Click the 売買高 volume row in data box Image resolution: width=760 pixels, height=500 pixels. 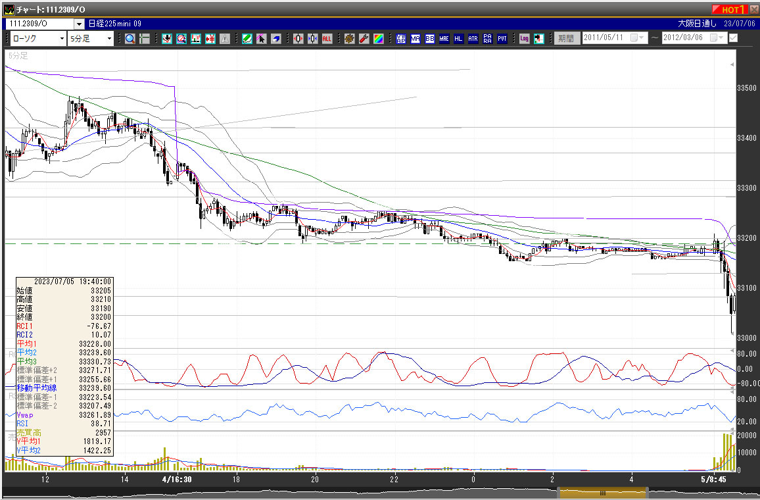coord(64,433)
